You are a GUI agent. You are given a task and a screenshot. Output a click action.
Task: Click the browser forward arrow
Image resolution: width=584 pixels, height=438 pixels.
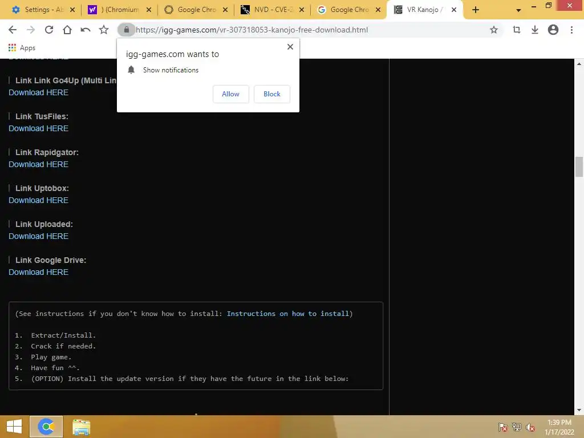pyautogui.click(x=31, y=30)
